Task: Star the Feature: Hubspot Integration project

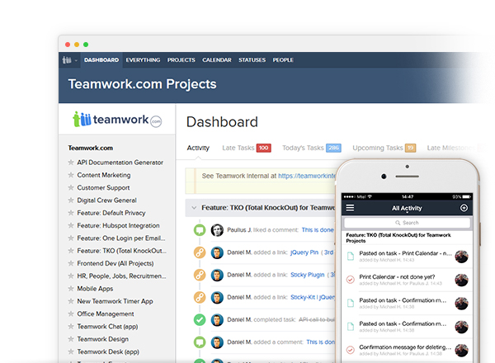Action: 71,225
